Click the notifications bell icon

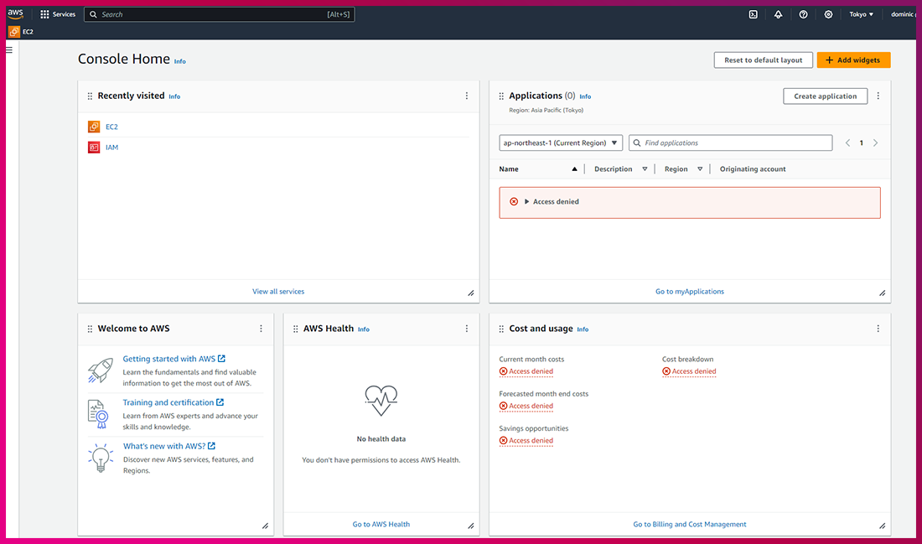(778, 14)
